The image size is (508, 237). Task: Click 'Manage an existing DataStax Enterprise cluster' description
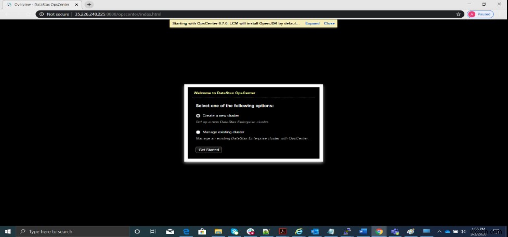click(252, 138)
